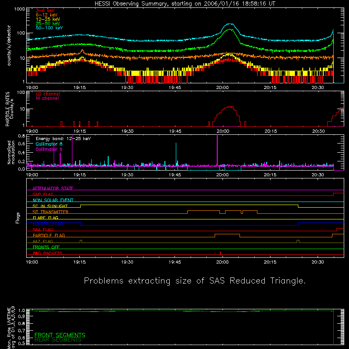349x349 pixels.
Task: Click the 'Problems extracting size of SAS Reduced Triangle.' message
Action: (x=195, y=281)
